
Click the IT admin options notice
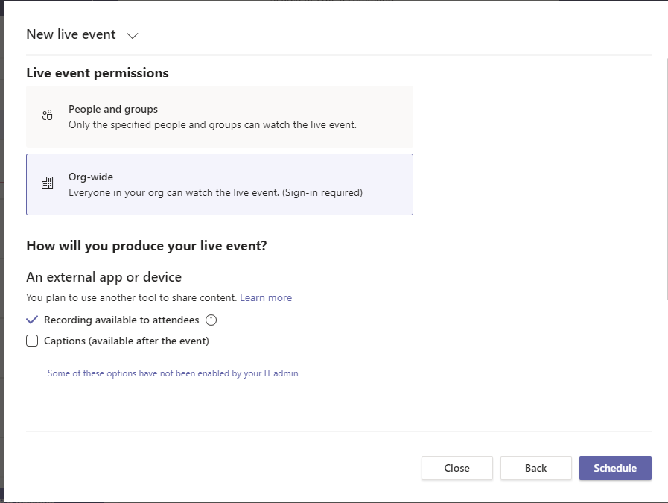173,373
